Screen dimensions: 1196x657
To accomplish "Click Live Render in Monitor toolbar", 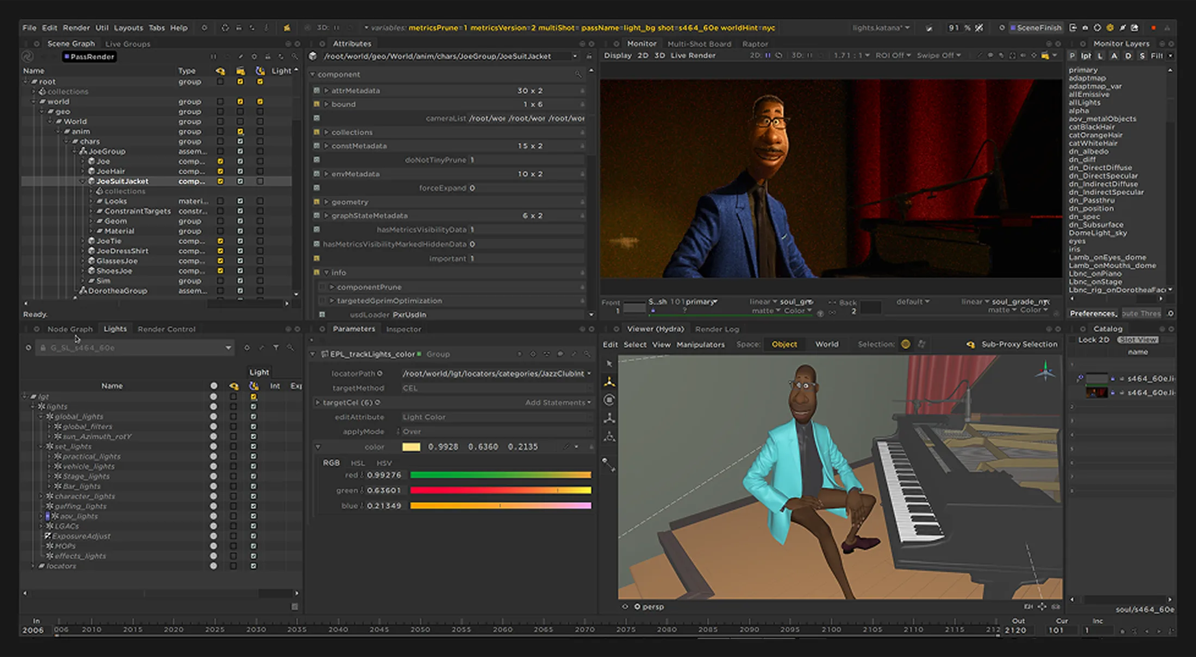I will pos(693,55).
